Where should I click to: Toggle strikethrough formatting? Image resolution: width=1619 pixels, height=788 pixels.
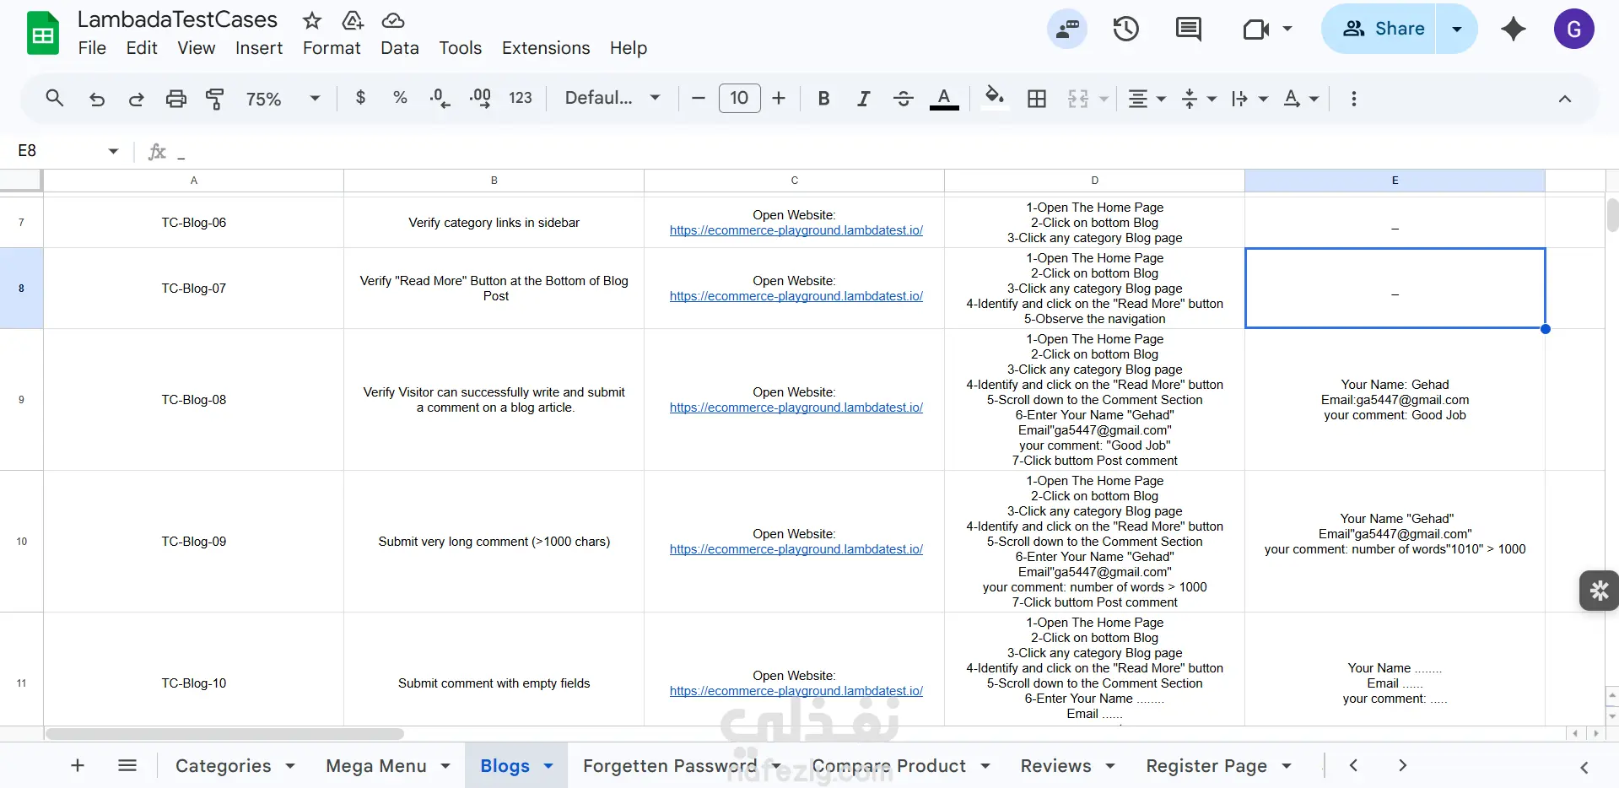point(903,99)
